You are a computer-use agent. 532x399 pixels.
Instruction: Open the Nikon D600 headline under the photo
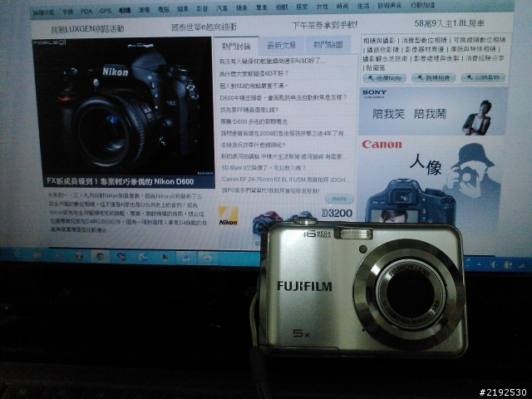click(x=120, y=181)
